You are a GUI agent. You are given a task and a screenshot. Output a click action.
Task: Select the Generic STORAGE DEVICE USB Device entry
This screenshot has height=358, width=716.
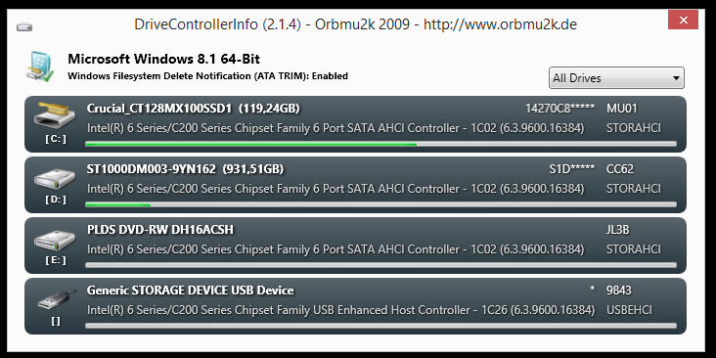point(191,291)
